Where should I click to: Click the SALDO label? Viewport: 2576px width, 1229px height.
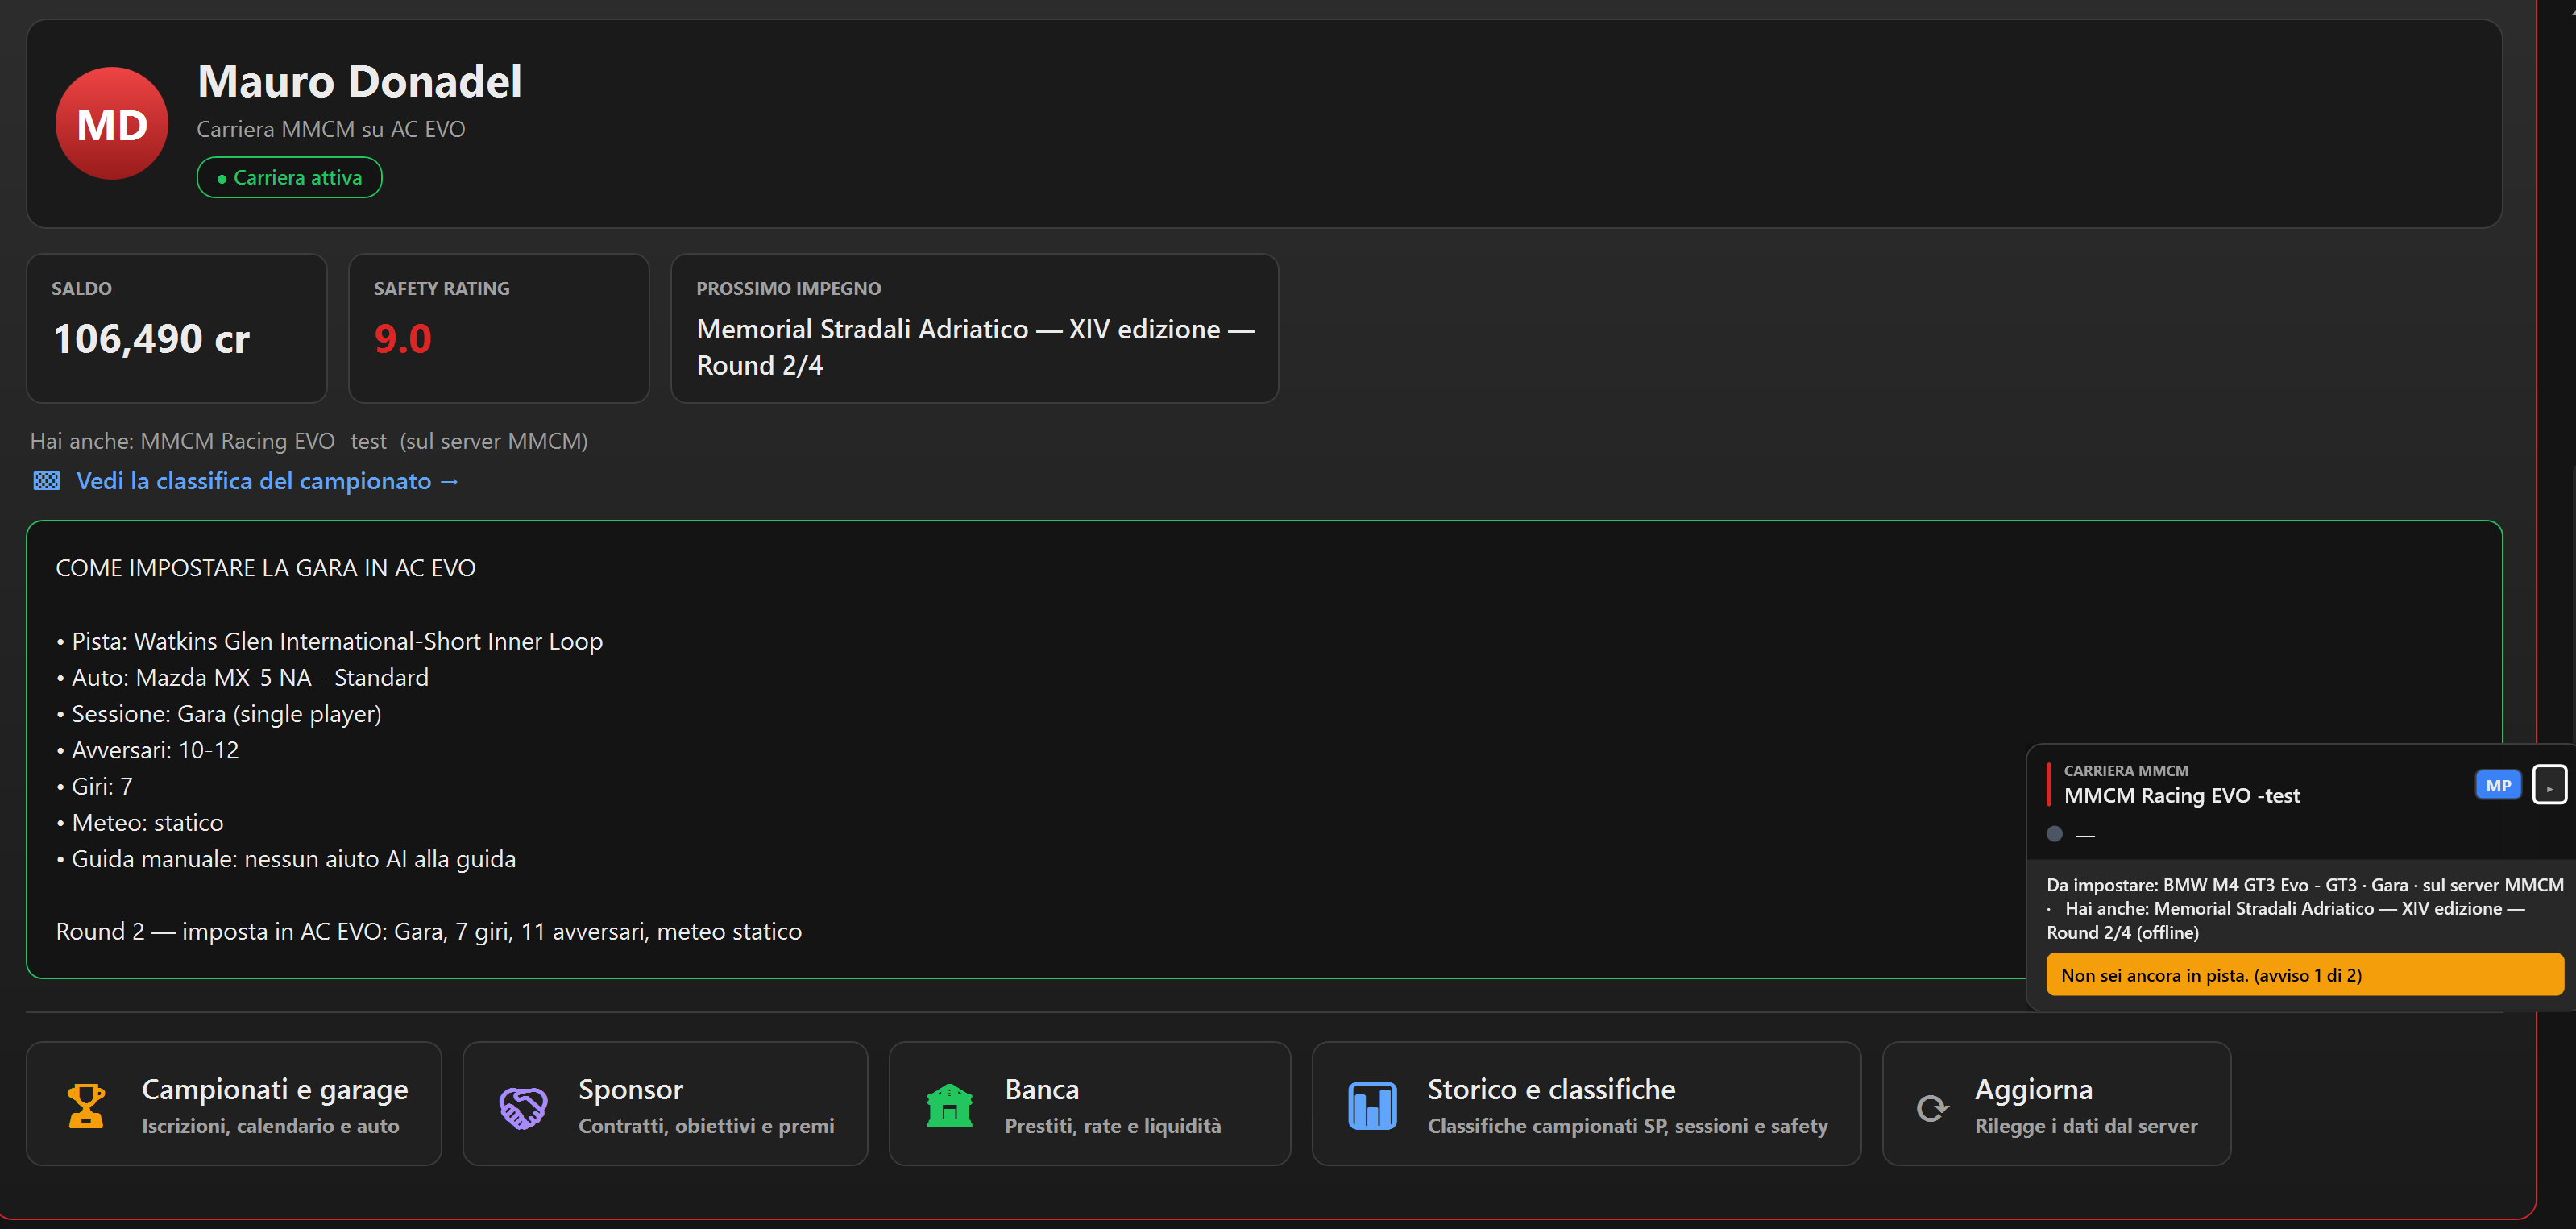click(82, 288)
